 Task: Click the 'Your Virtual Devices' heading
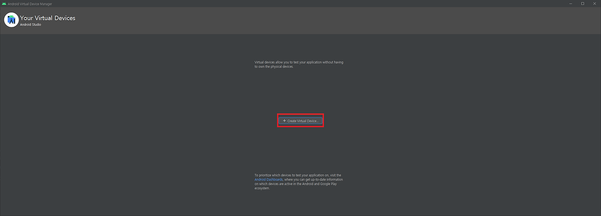(47, 18)
